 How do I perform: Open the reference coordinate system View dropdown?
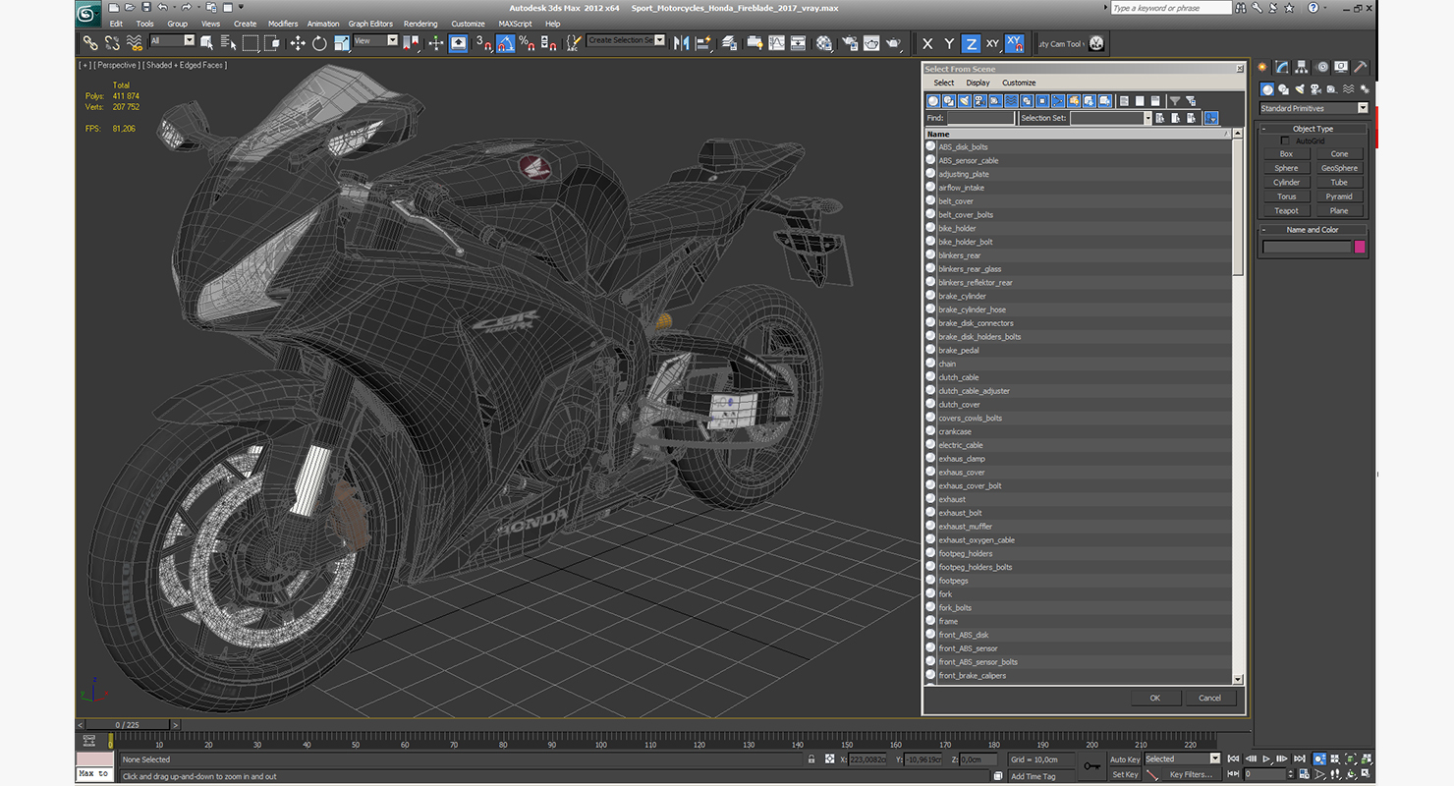[376, 41]
